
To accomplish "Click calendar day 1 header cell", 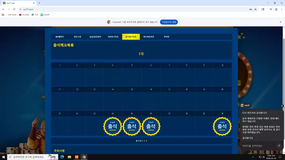I will pyautogui.click(x=60, y=65).
